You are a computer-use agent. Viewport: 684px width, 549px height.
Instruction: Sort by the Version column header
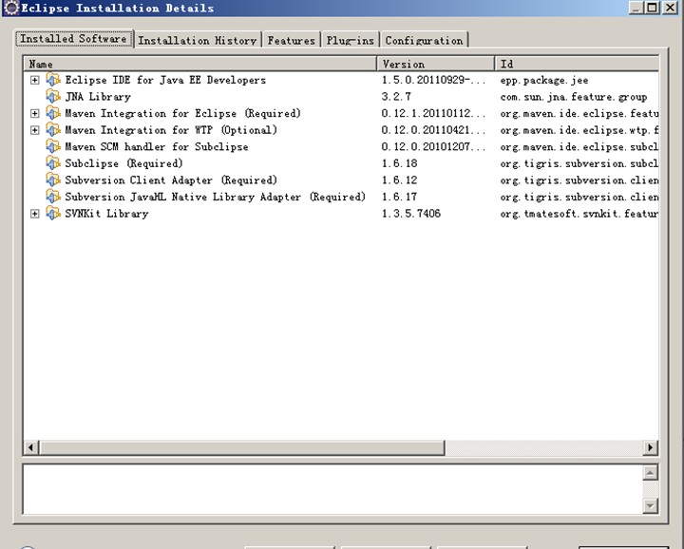436,64
